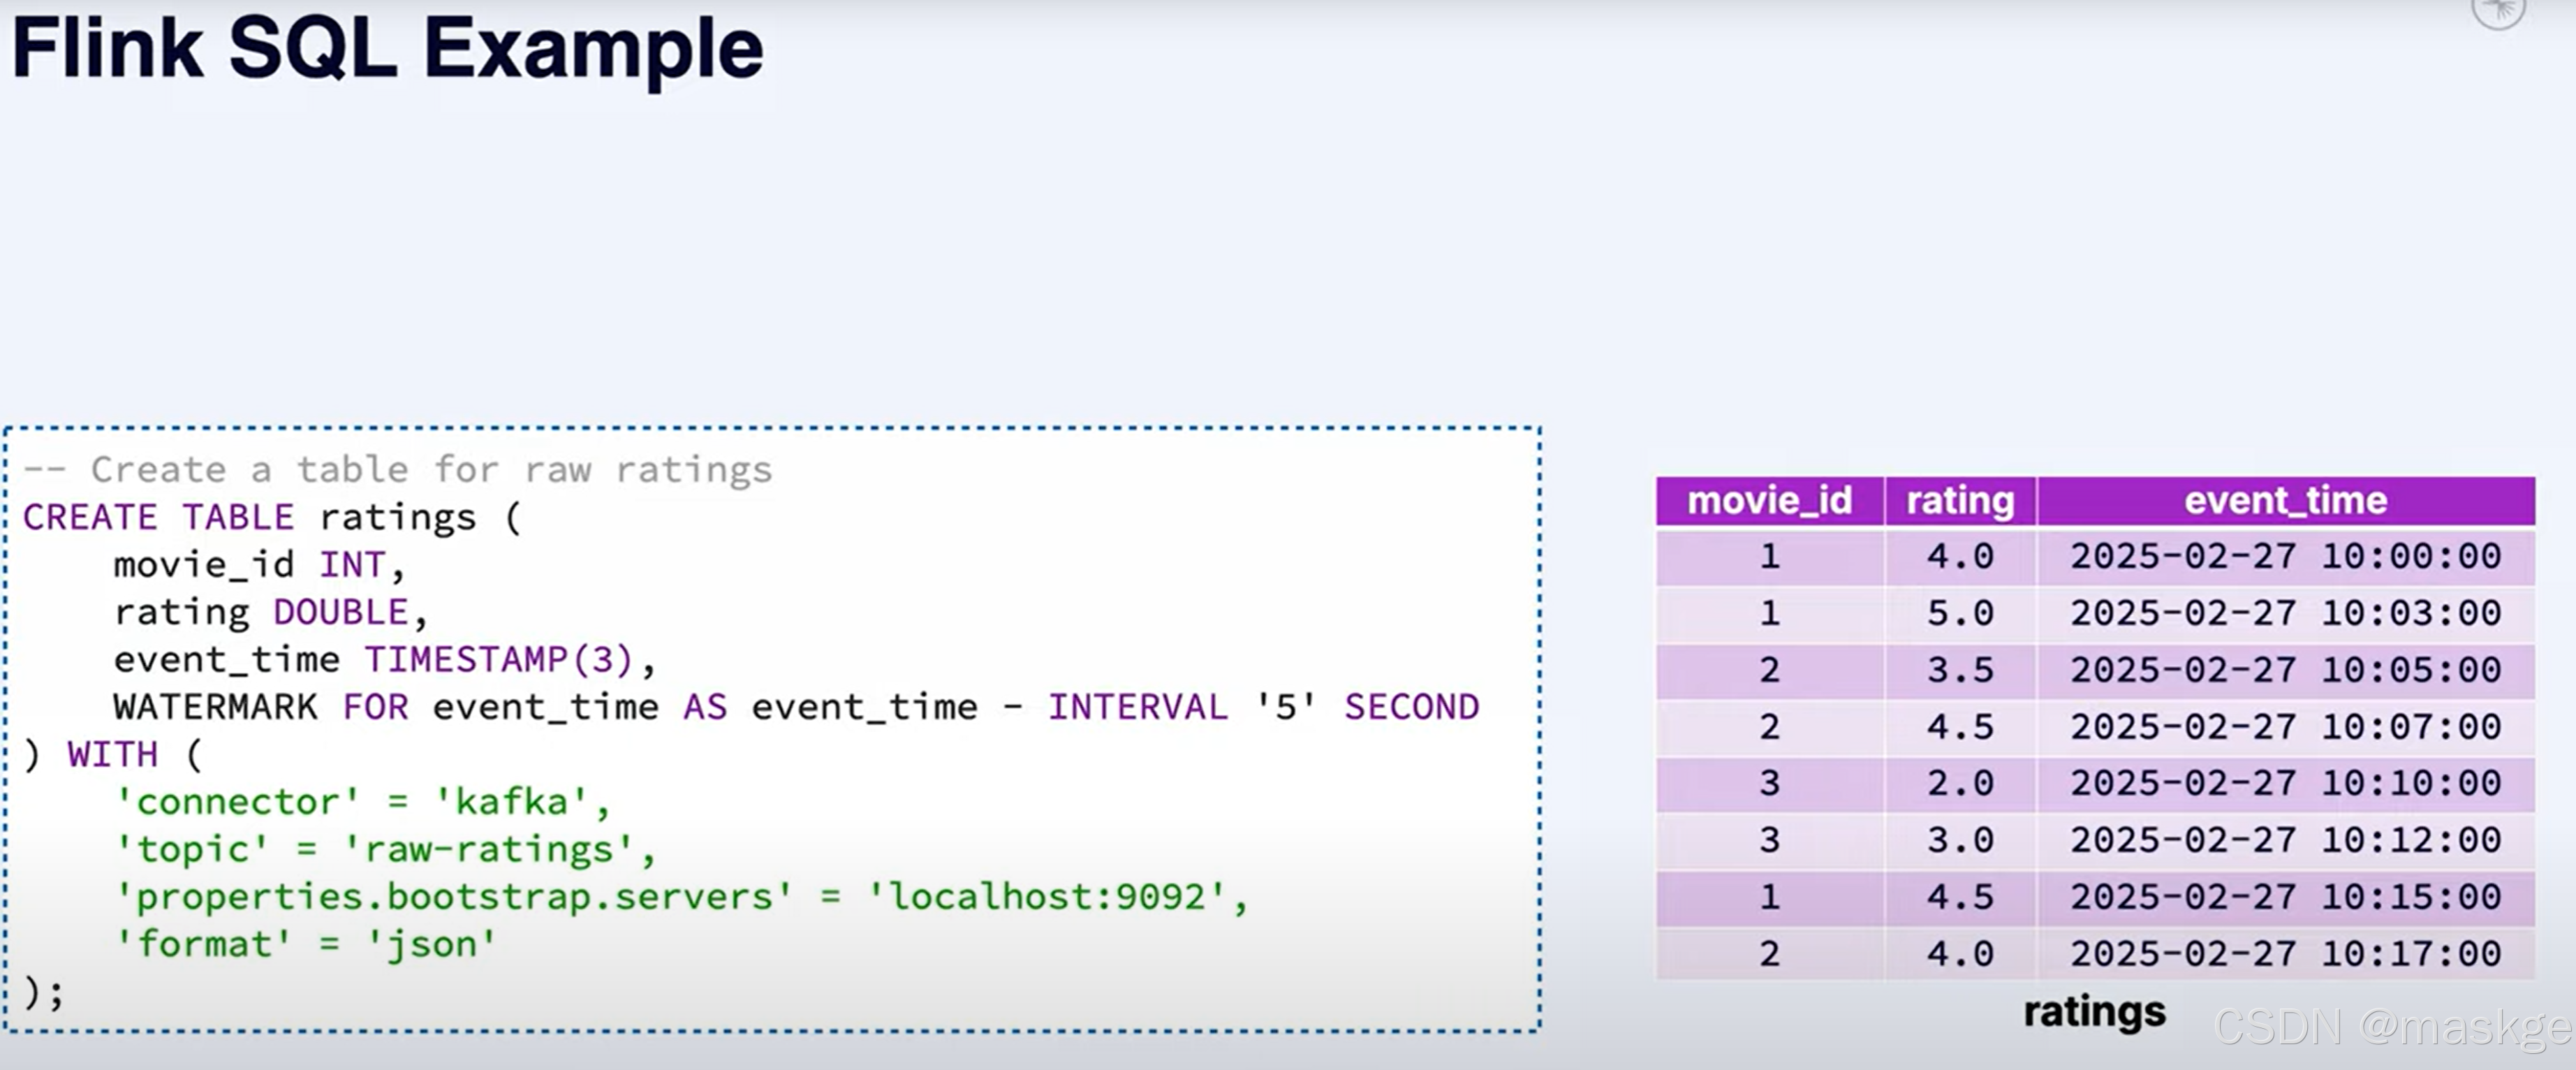Viewport: 2576px width, 1070px height.
Task: Click rating "5.0" in the 10:03:00 row
Action: (1961, 613)
